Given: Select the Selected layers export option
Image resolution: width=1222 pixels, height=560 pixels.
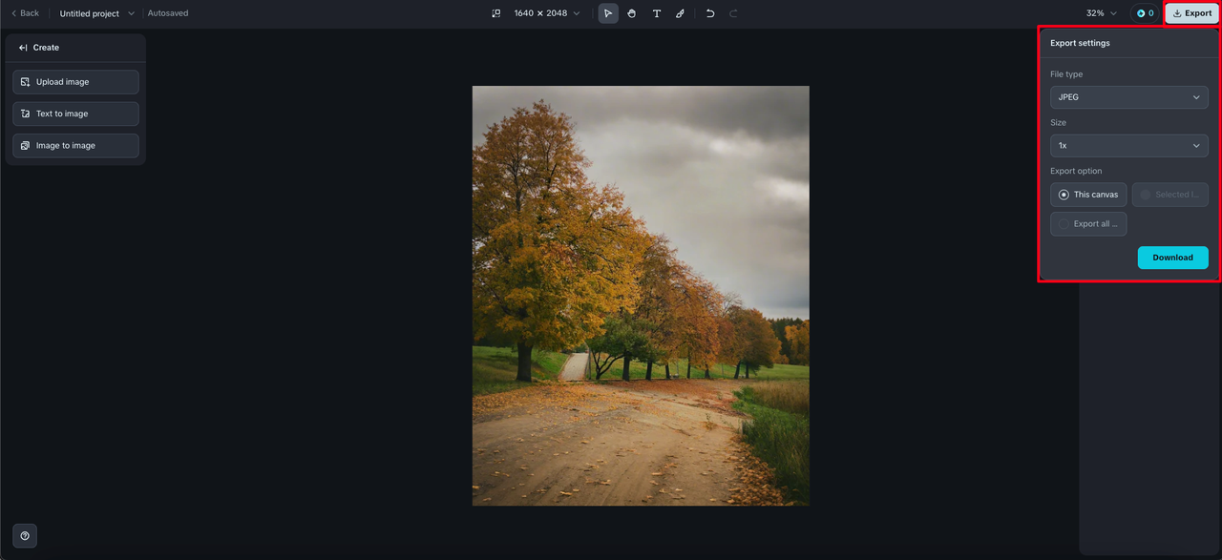Looking at the screenshot, I should 1169,195.
